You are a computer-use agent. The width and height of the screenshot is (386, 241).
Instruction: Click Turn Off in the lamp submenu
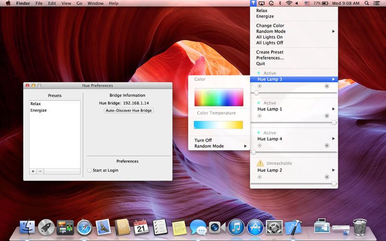tap(203, 140)
